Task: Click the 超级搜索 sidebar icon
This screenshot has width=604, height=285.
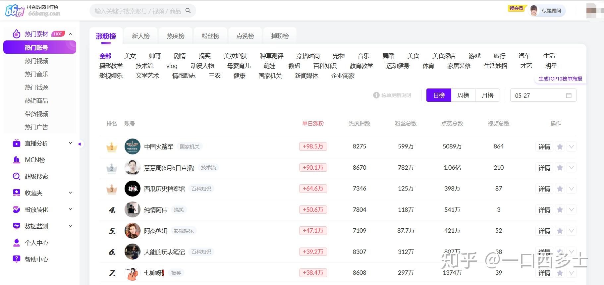Action: click(x=16, y=176)
